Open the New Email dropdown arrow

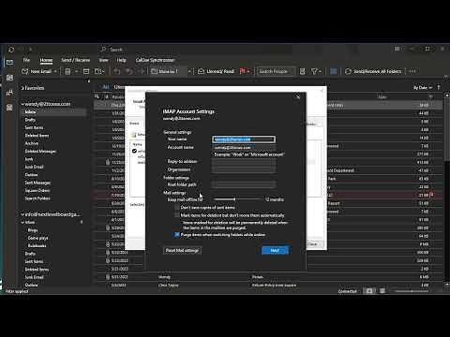click(55, 71)
